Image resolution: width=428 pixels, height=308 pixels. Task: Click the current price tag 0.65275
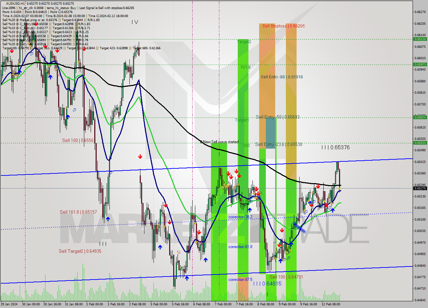click(x=420, y=188)
